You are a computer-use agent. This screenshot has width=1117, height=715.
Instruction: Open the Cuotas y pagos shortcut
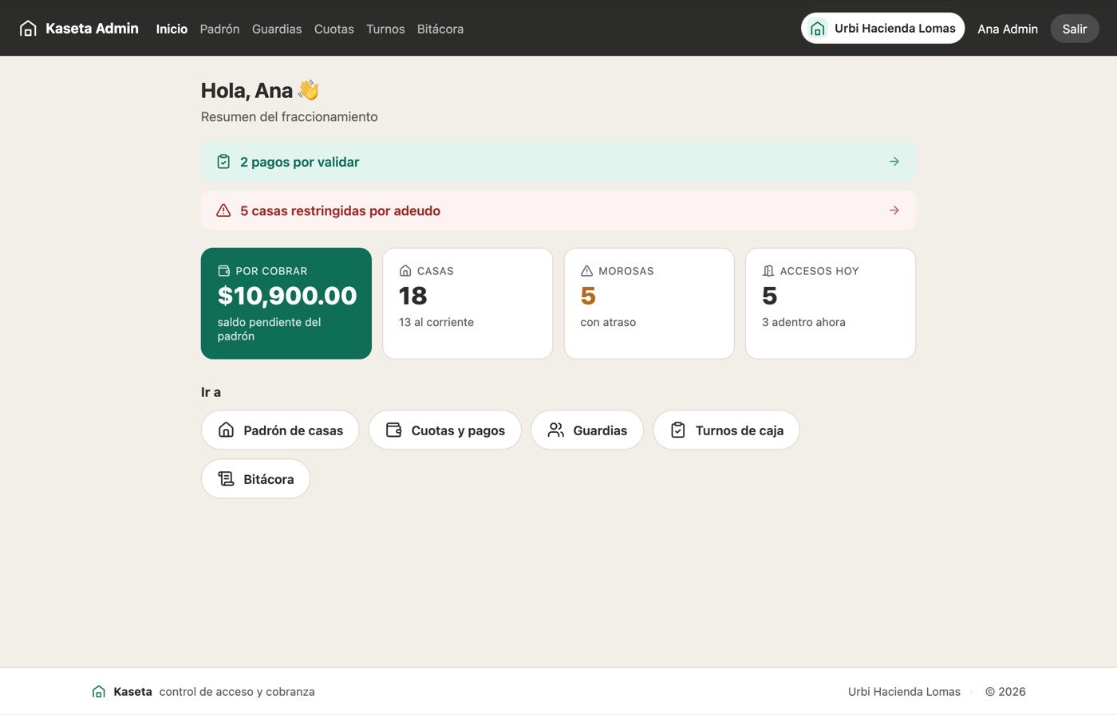click(445, 430)
